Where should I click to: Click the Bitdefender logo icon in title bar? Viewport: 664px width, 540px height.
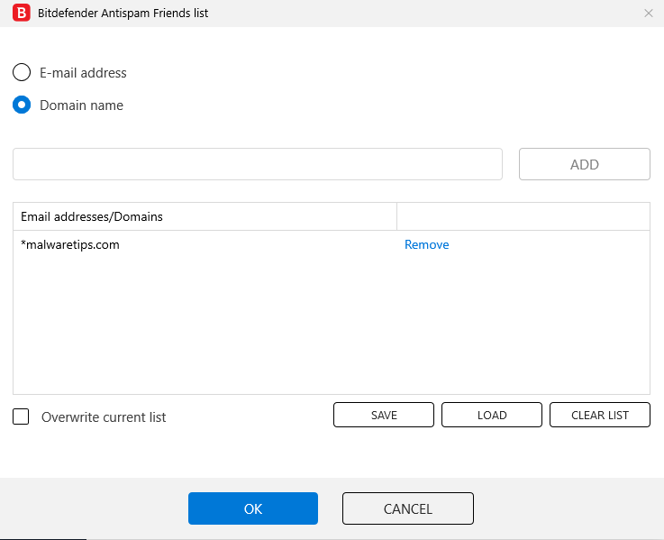[20, 14]
